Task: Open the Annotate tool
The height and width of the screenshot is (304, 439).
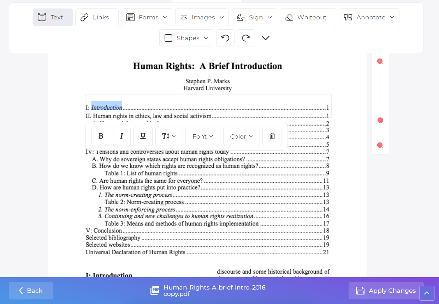Action: pos(369,17)
